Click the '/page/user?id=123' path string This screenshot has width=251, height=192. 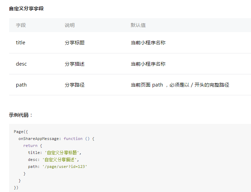(x=65, y=167)
